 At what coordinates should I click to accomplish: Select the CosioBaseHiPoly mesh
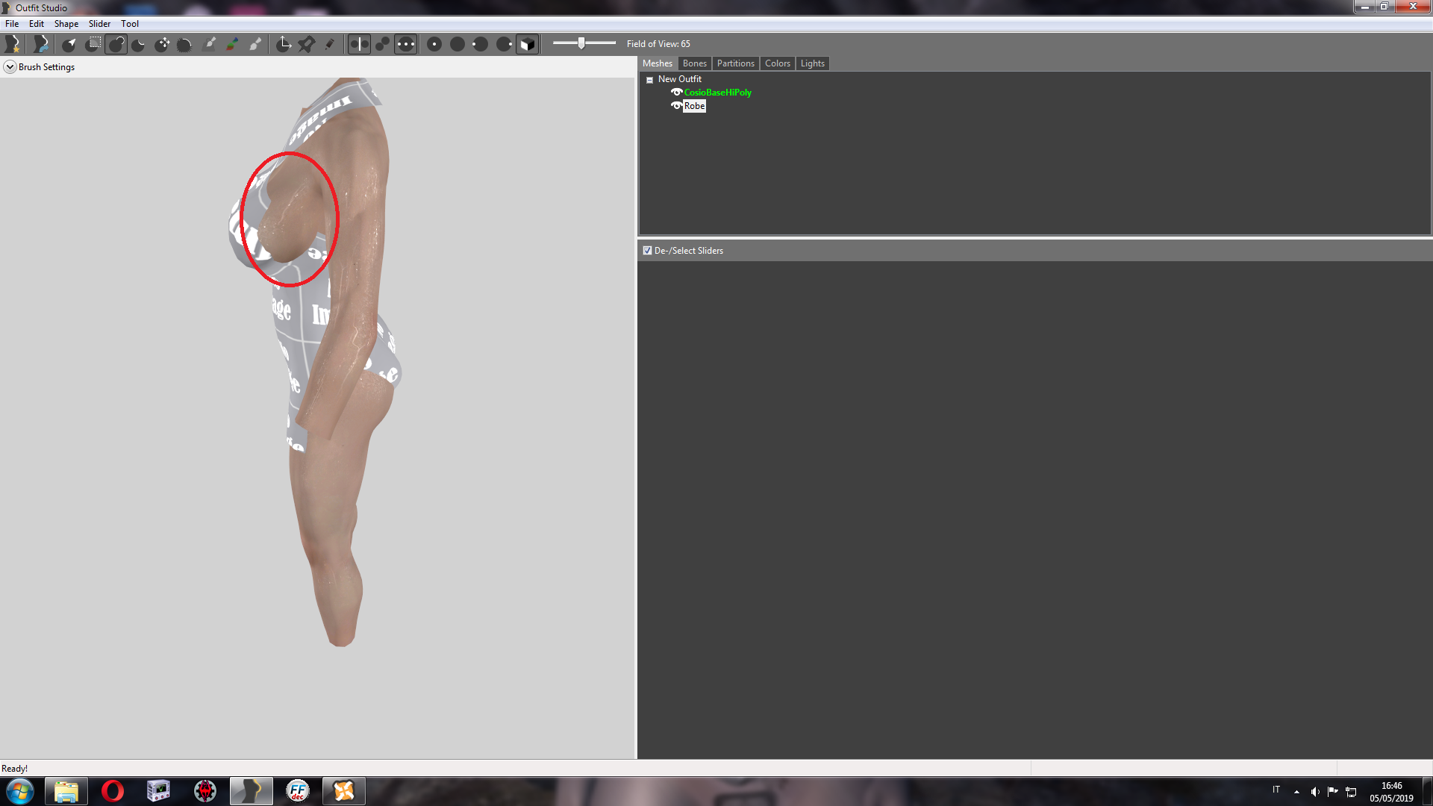[717, 93]
